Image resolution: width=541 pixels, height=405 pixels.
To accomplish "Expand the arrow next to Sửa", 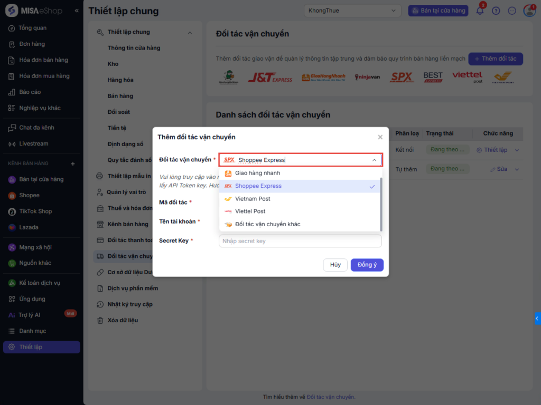I will tap(517, 169).
